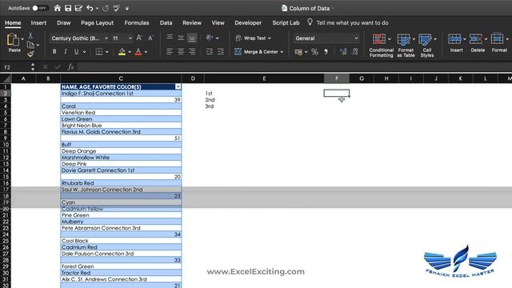
Task: Click the Merge & Center button
Action: (x=258, y=51)
